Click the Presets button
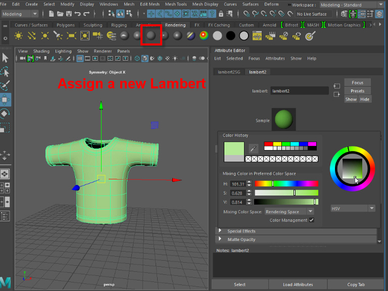The image size is (388, 291). (x=357, y=91)
